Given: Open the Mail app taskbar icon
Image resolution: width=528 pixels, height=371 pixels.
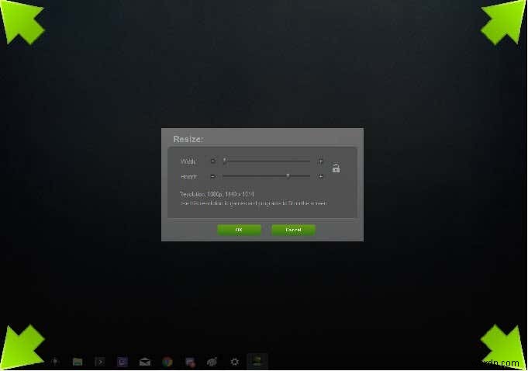Looking at the screenshot, I should [x=145, y=362].
